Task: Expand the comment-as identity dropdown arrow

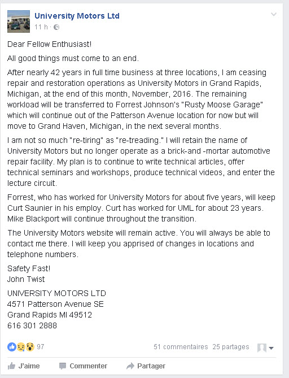Action: (x=271, y=348)
